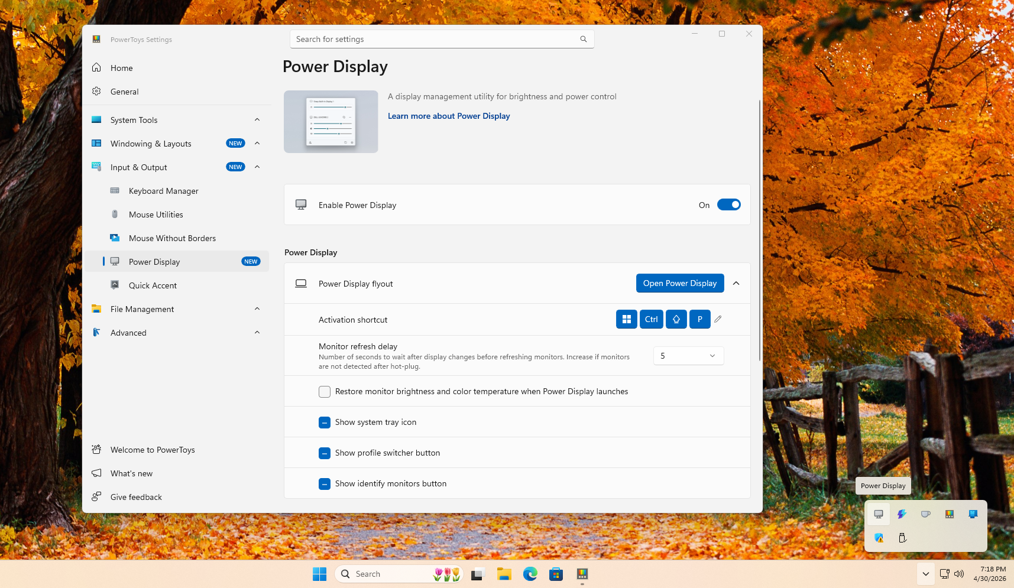
Task: Open the What's new page
Action: pos(177,473)
